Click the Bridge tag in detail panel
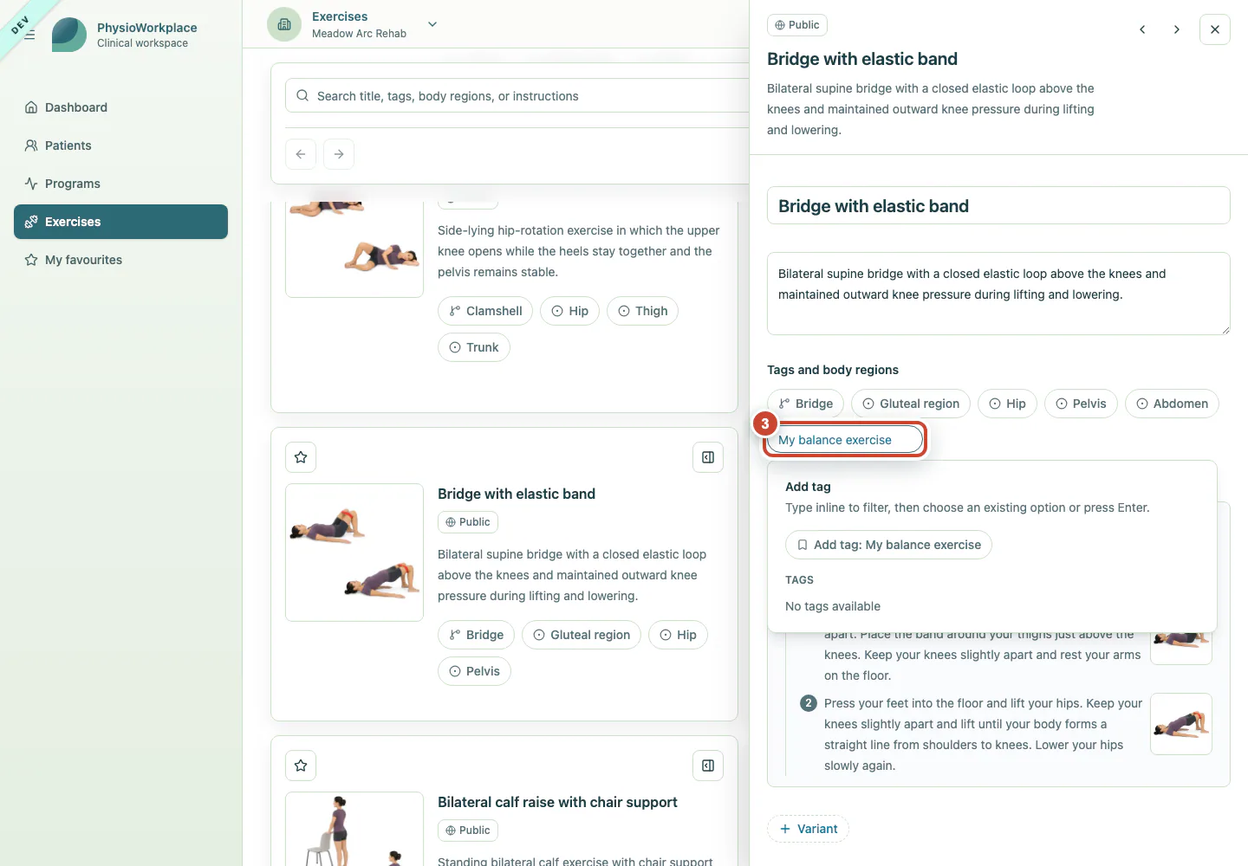Image resolution: width=1248 pixels, height=866 pixels. click(x=806, y=404)
